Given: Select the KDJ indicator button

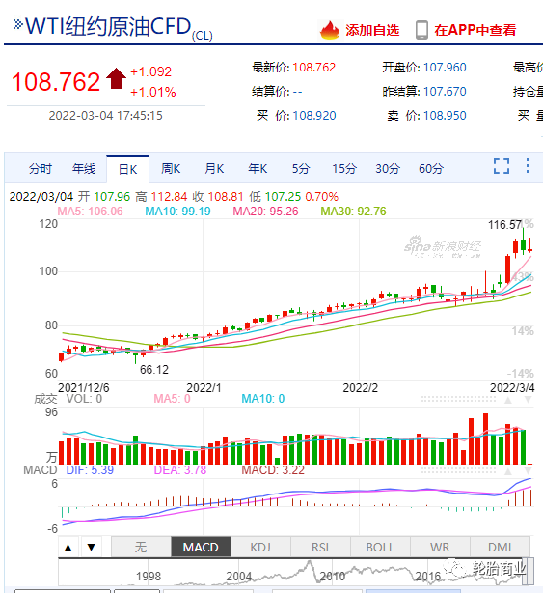Looking at the screenshot, I should click(x=260, y=547).
